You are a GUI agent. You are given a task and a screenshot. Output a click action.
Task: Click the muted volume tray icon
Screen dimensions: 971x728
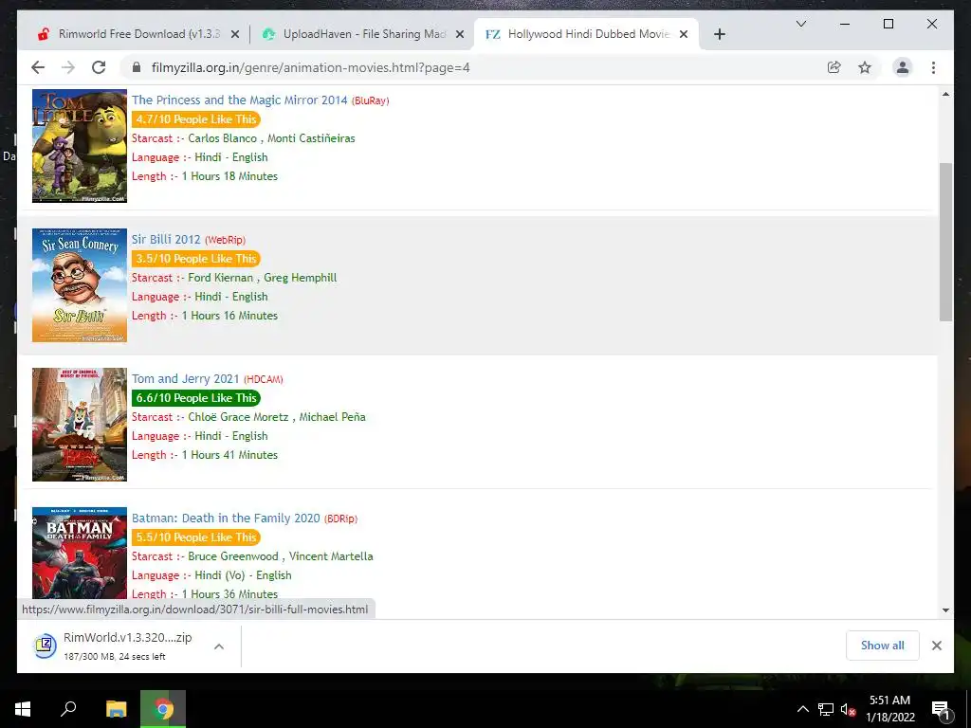848,709
